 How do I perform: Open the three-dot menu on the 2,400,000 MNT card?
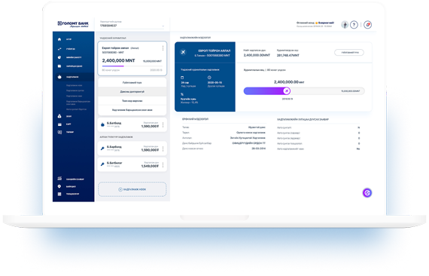click(x=163, y=48)
